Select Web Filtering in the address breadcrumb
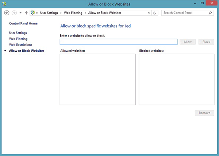219x156 pixels. (x=73, y=13)
